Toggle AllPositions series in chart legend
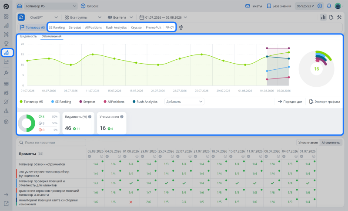348x211 pixels. (114, 102)
